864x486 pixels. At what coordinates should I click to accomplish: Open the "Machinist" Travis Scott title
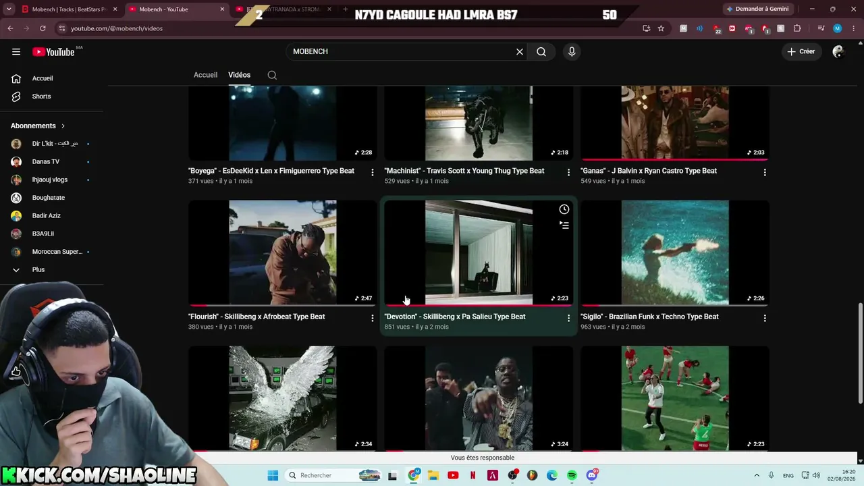tap(464, 171)
